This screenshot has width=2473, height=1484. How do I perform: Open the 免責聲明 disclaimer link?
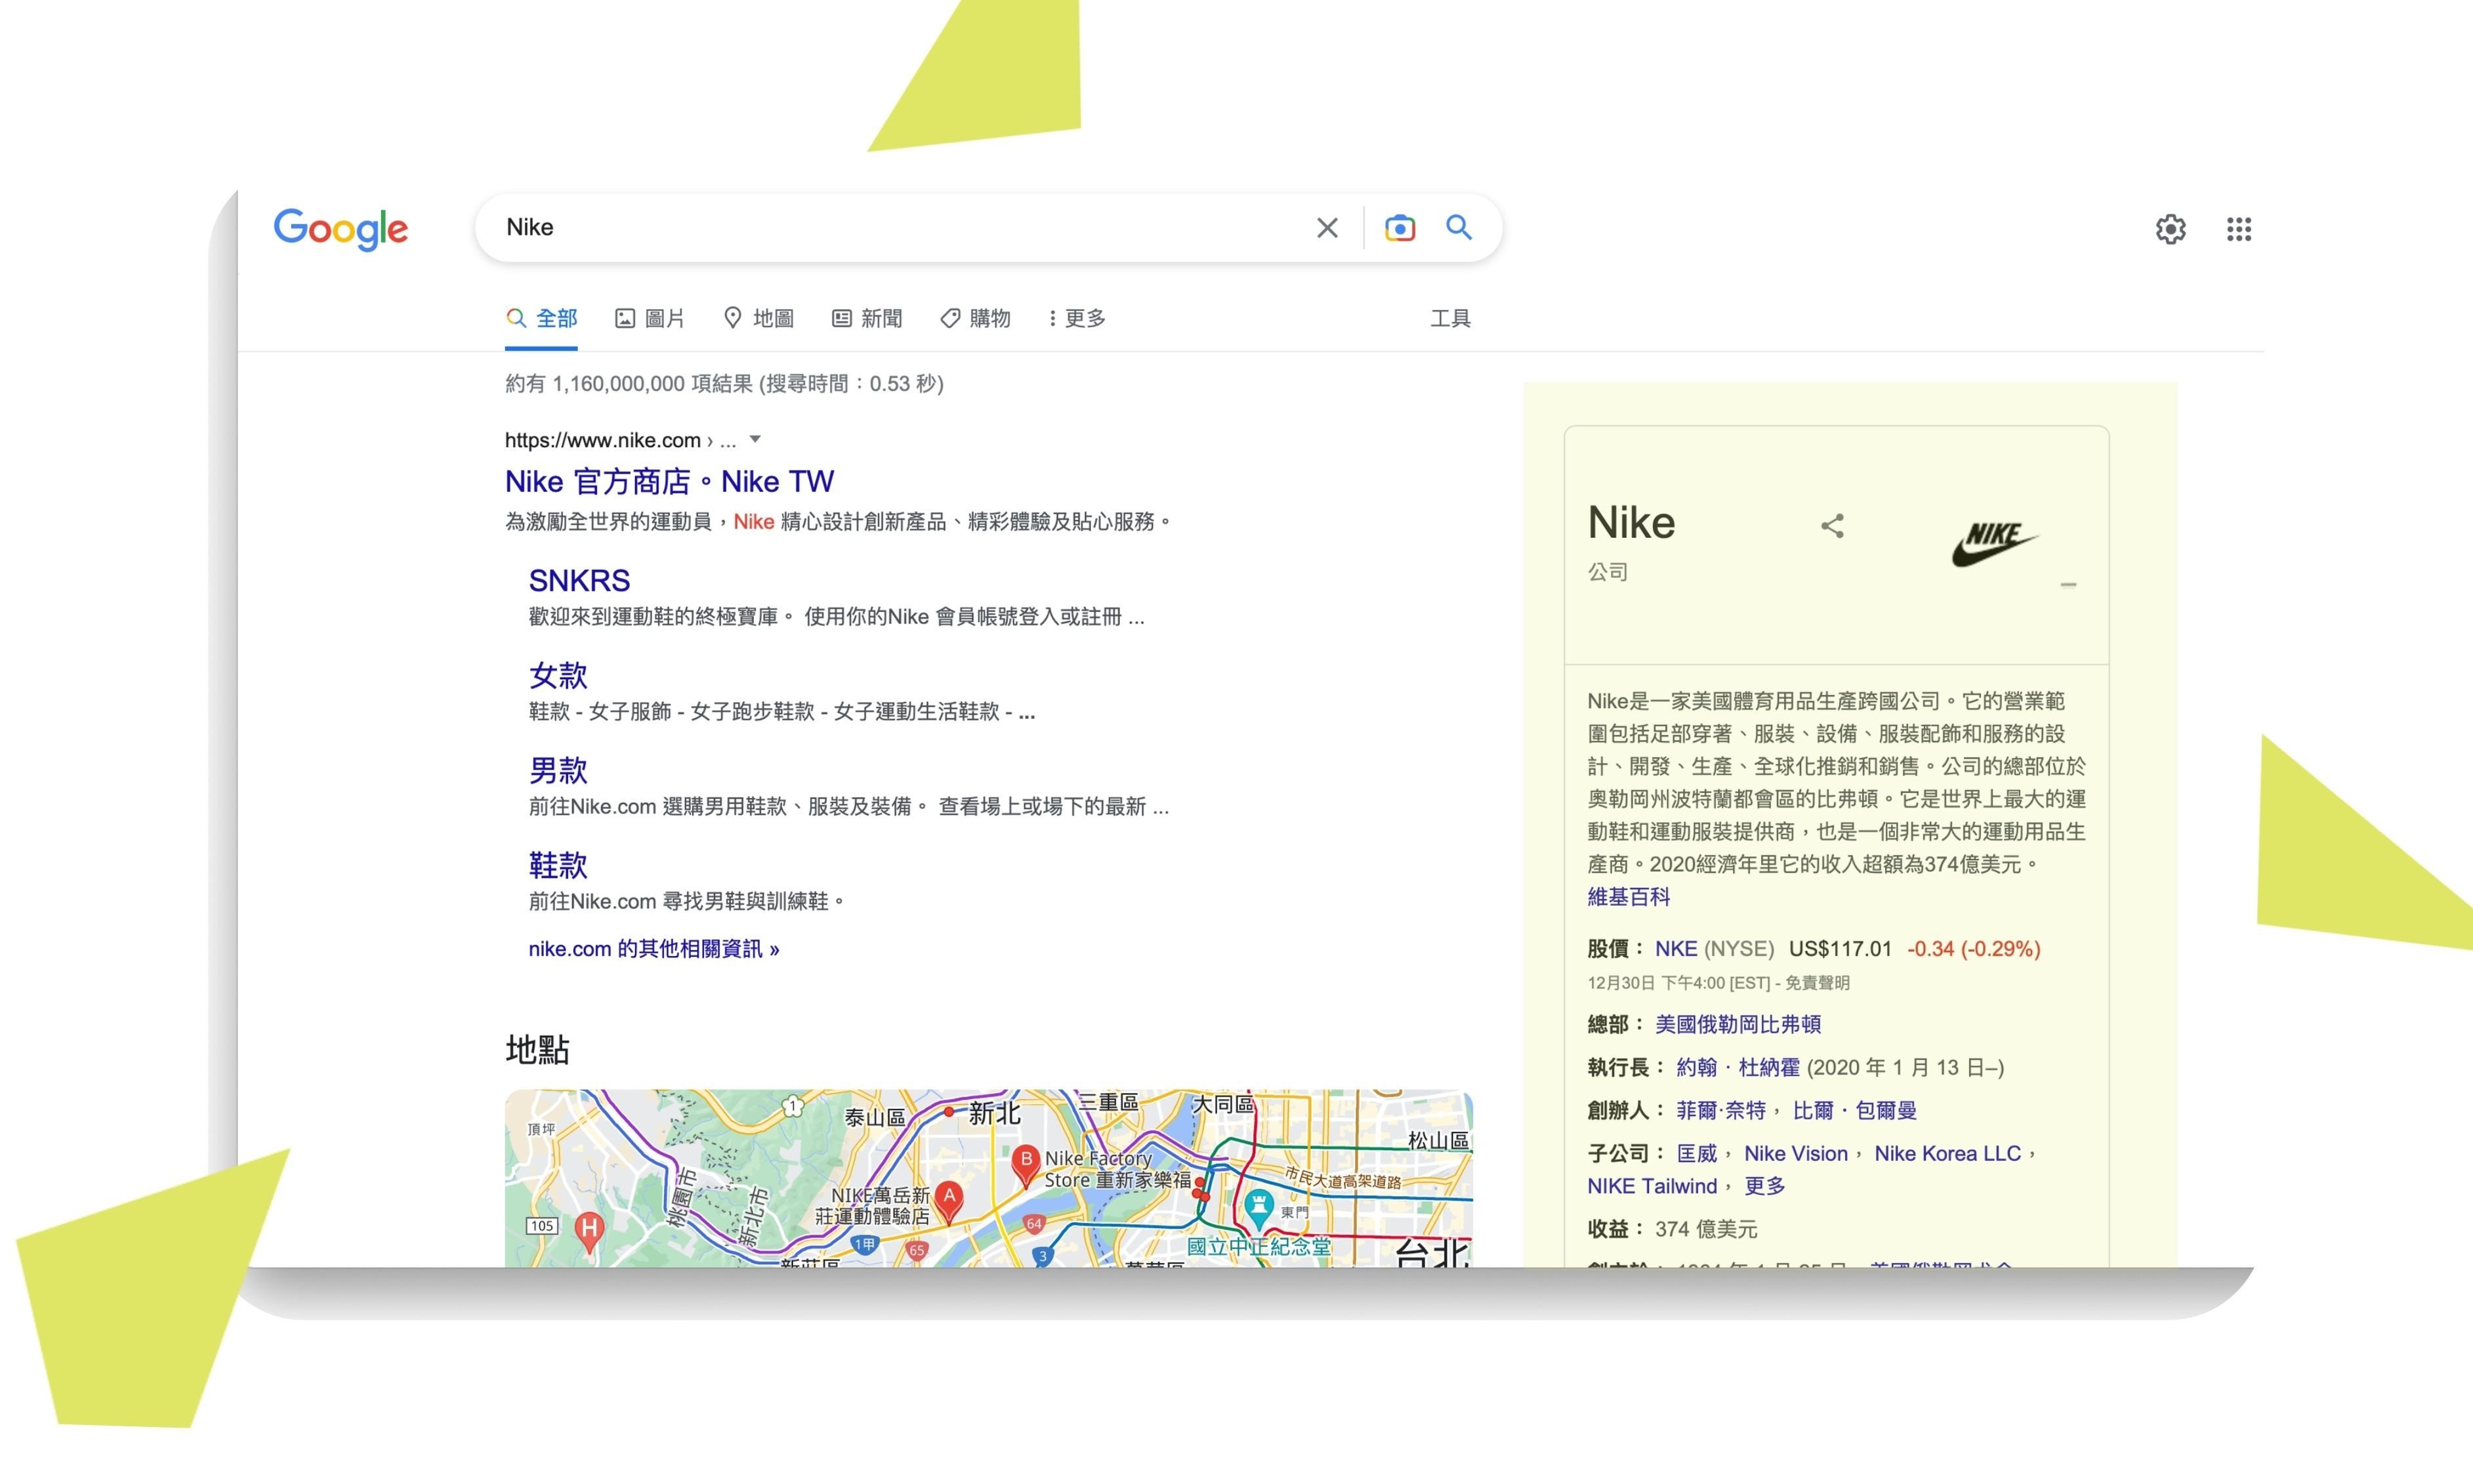click(1817, 983)
